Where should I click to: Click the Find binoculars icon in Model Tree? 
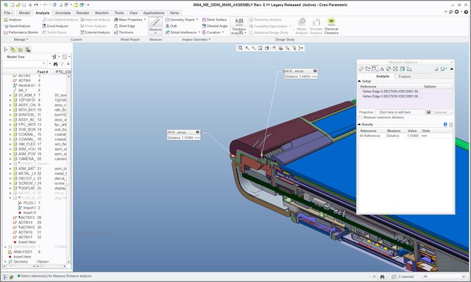[55, 64]
